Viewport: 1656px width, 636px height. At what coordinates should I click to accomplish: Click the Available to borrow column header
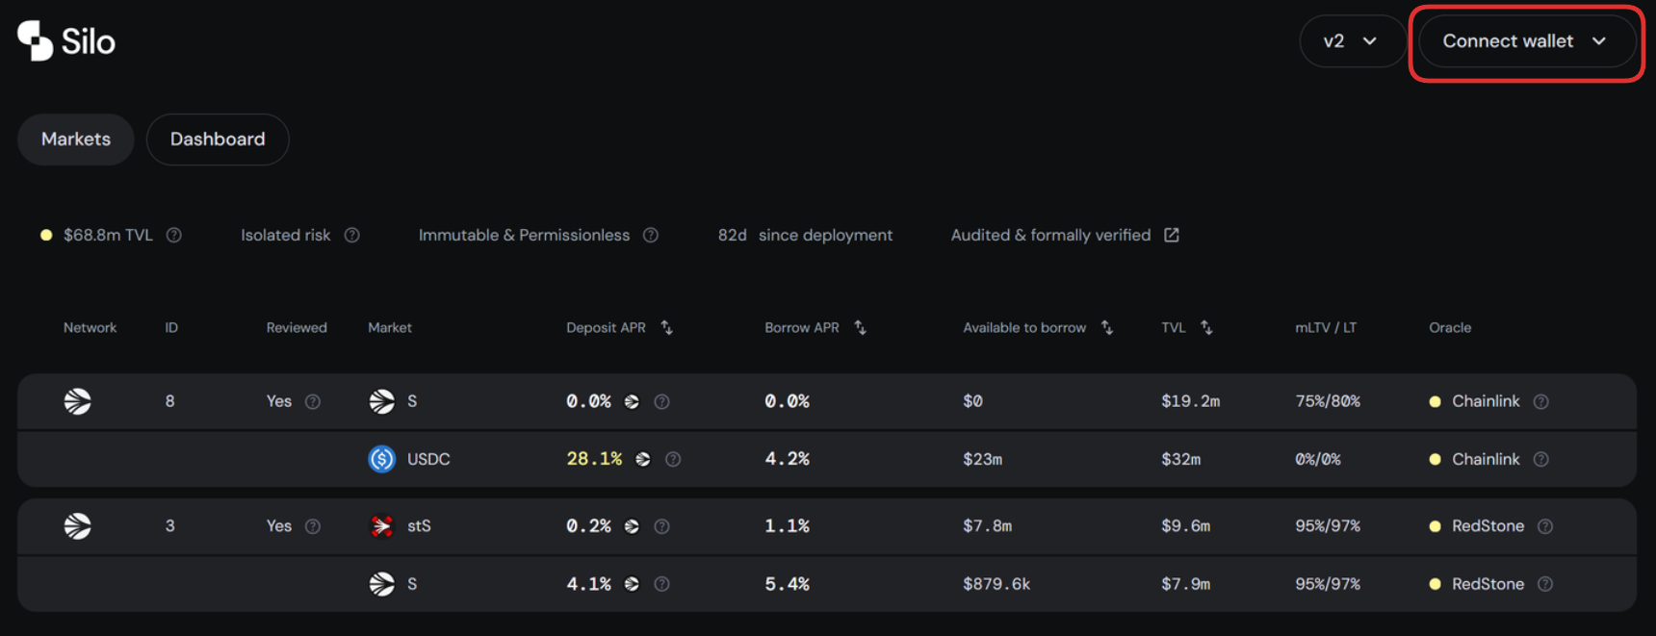coord(1024,328)
